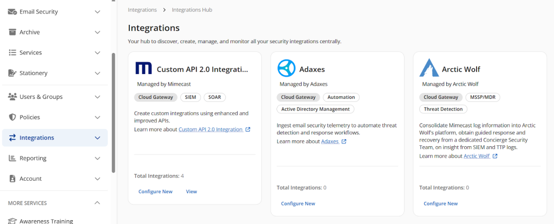Click the Automation tag on Adaxes card
Image resolution: width=554 pixels, height=224 pixels.
point(341,97)
